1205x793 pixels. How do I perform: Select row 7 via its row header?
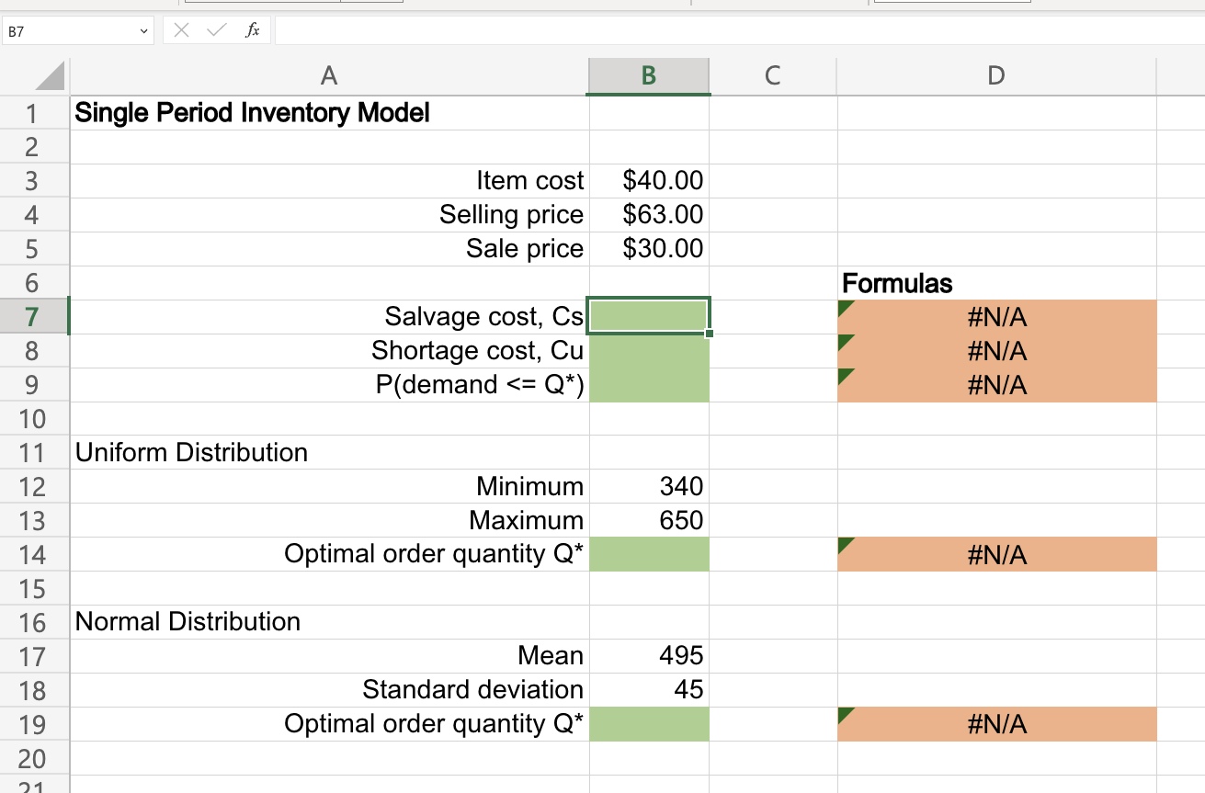tap(34, 316)
